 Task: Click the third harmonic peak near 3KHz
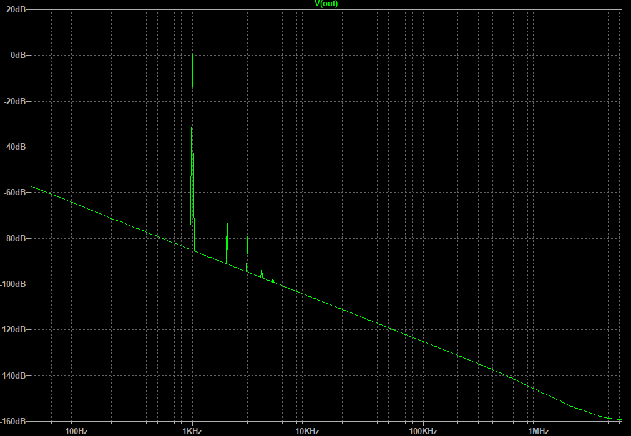click(x=247, y=237)
